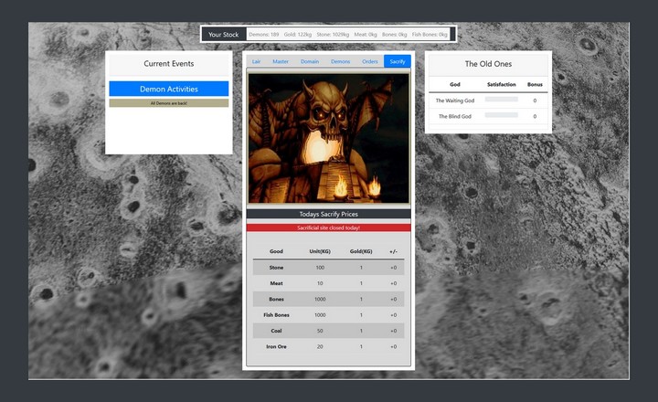
Task: Click the Your Stock label
Action: pos(223,35)
